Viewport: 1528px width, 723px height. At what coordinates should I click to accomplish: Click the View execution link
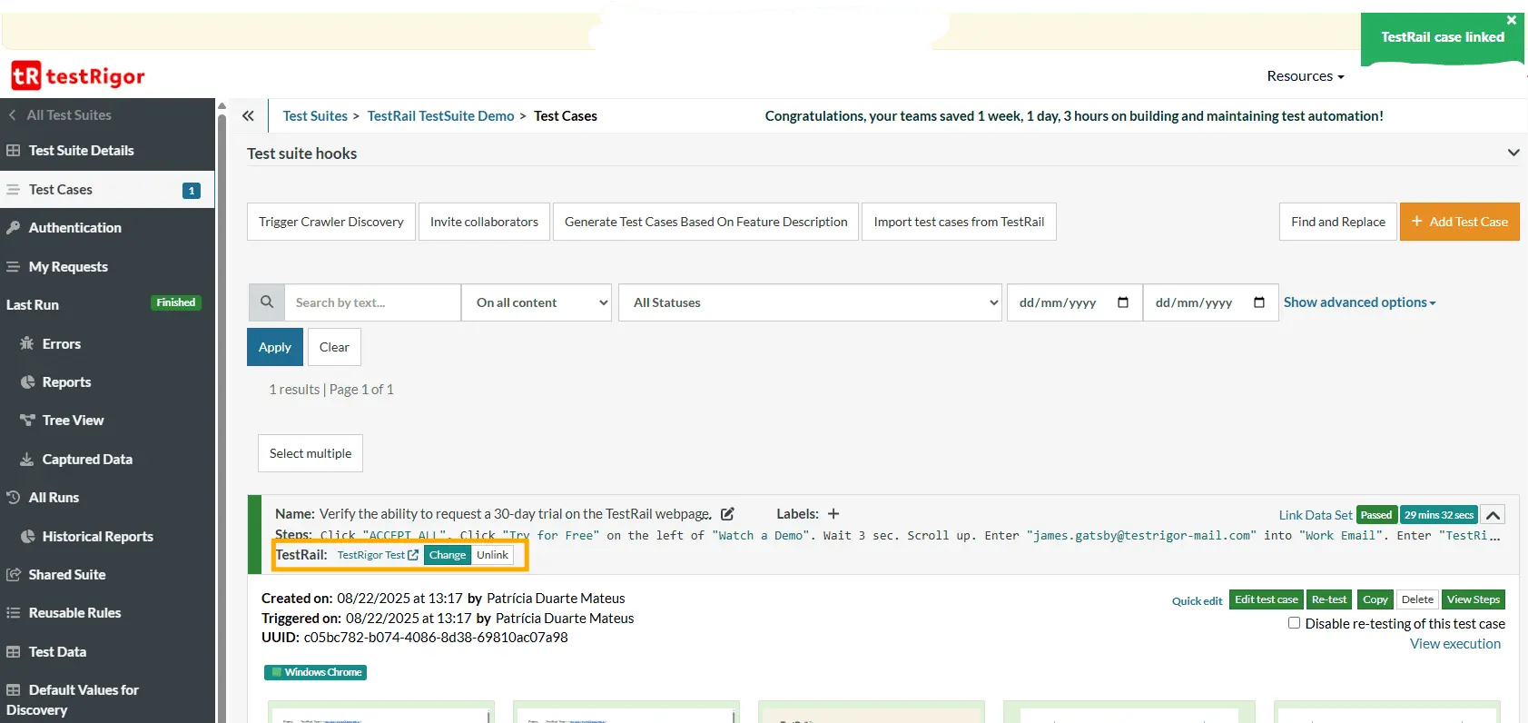1455,644
